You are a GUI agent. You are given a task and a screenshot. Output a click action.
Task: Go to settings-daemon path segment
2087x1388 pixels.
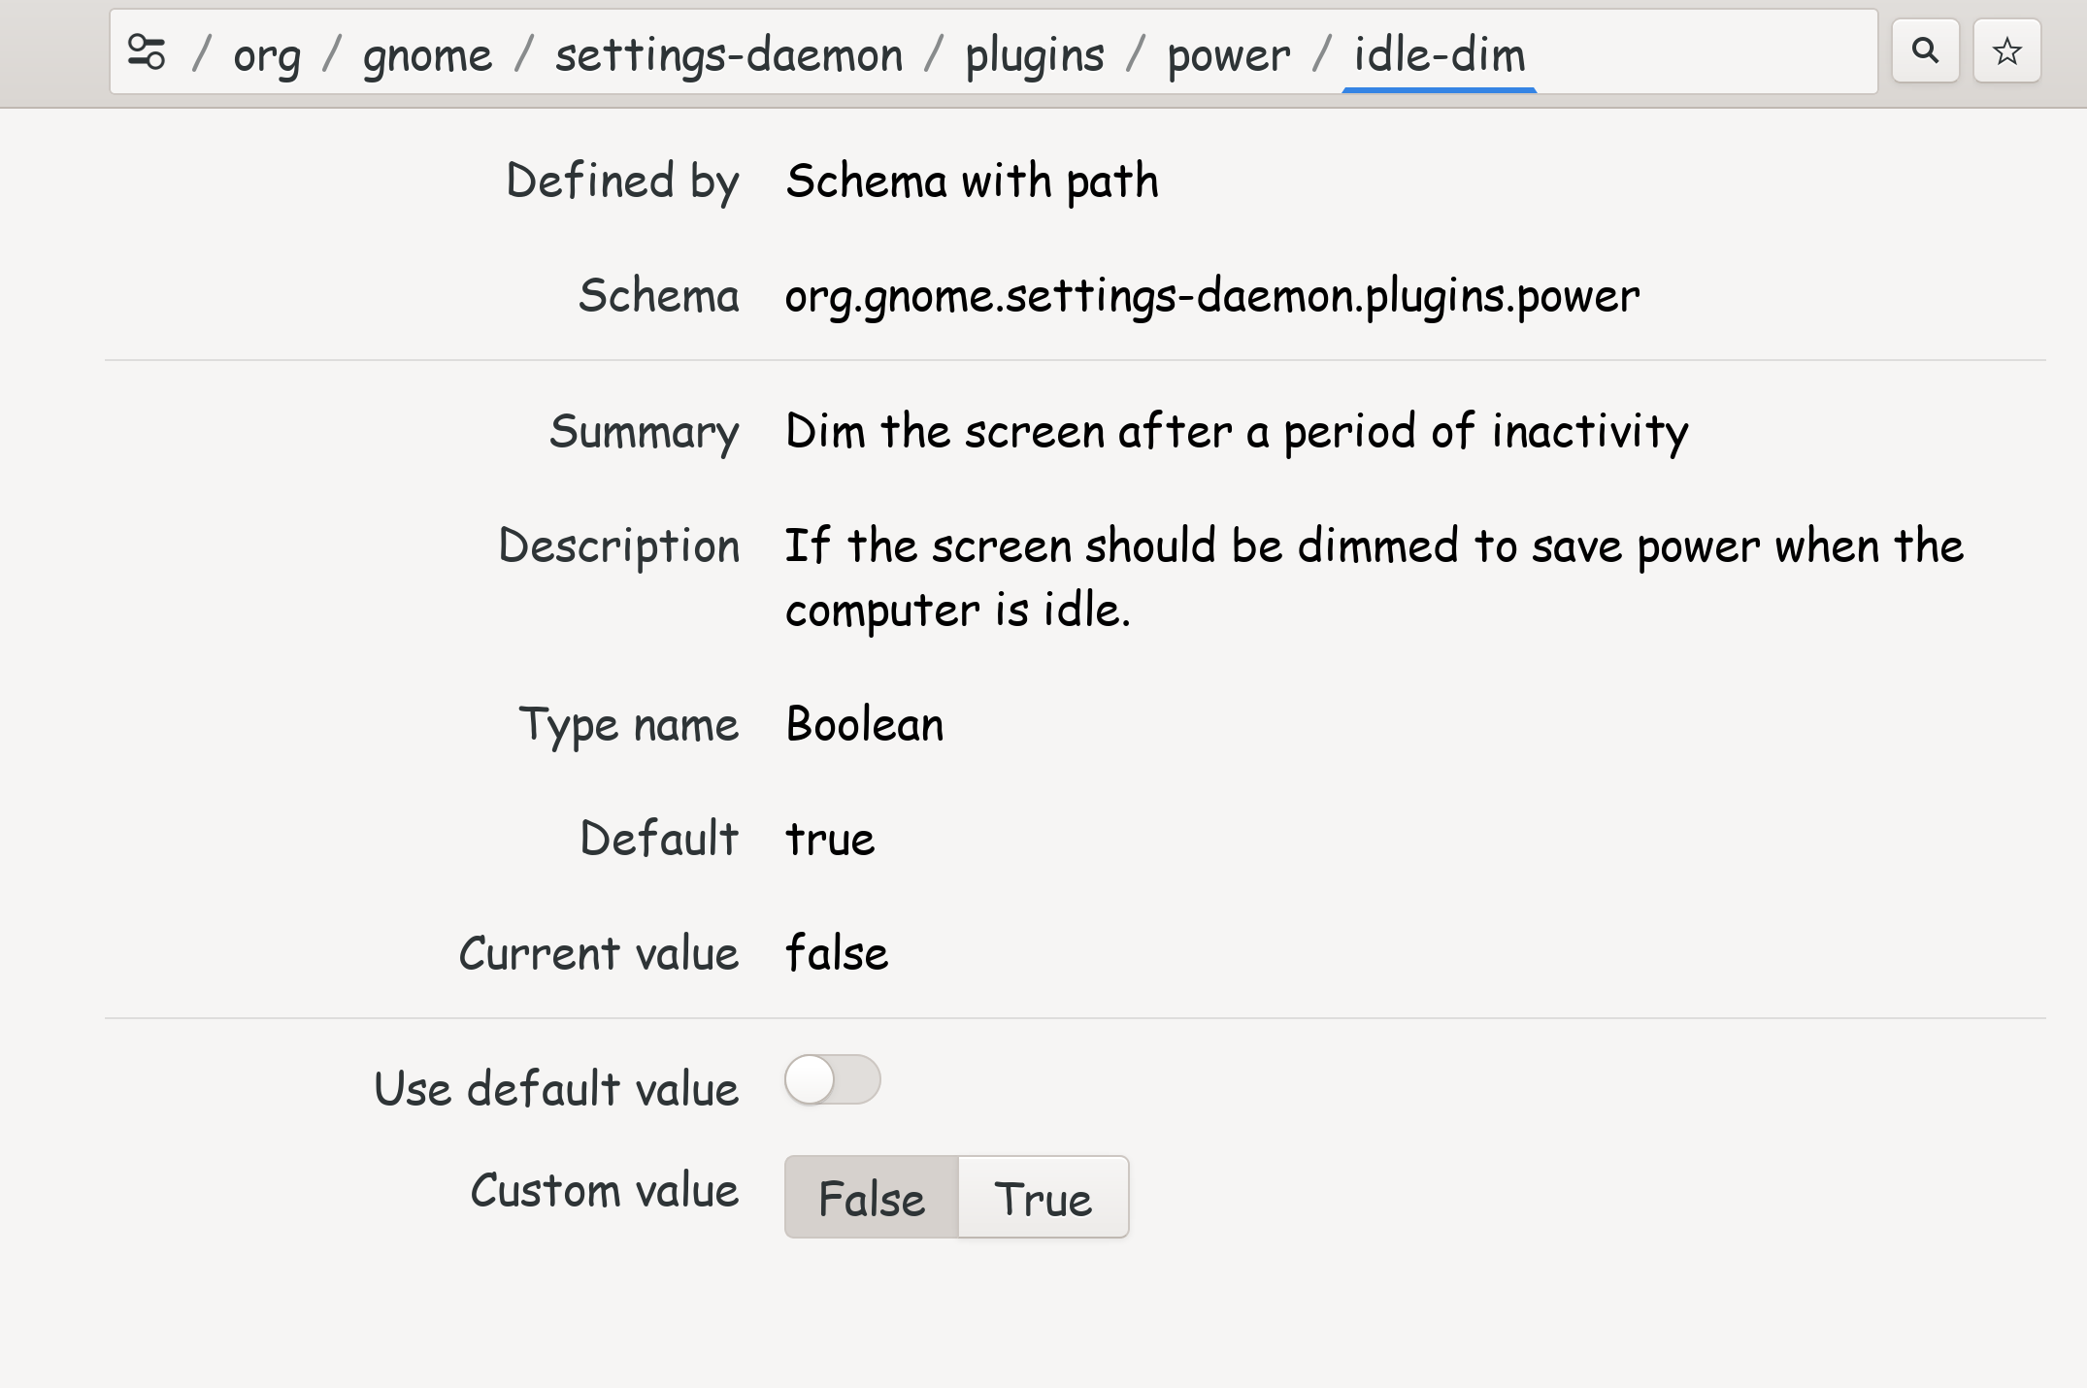[x=728, y=54]
